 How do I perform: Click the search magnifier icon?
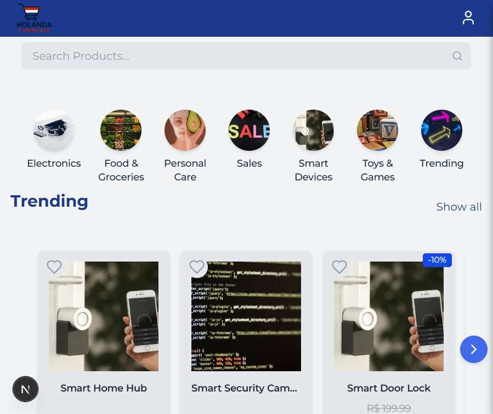[457, 56]
